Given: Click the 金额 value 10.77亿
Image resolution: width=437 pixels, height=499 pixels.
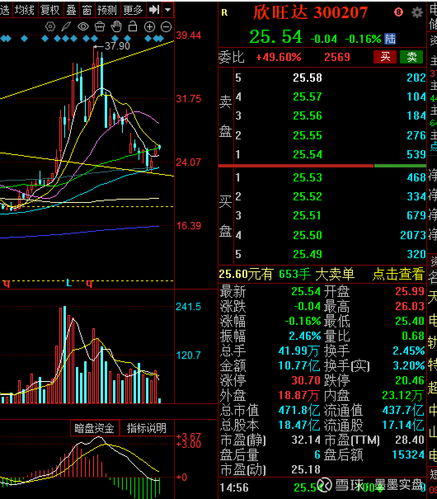Looking at the screenshot, I should click(x=299, y=365).
